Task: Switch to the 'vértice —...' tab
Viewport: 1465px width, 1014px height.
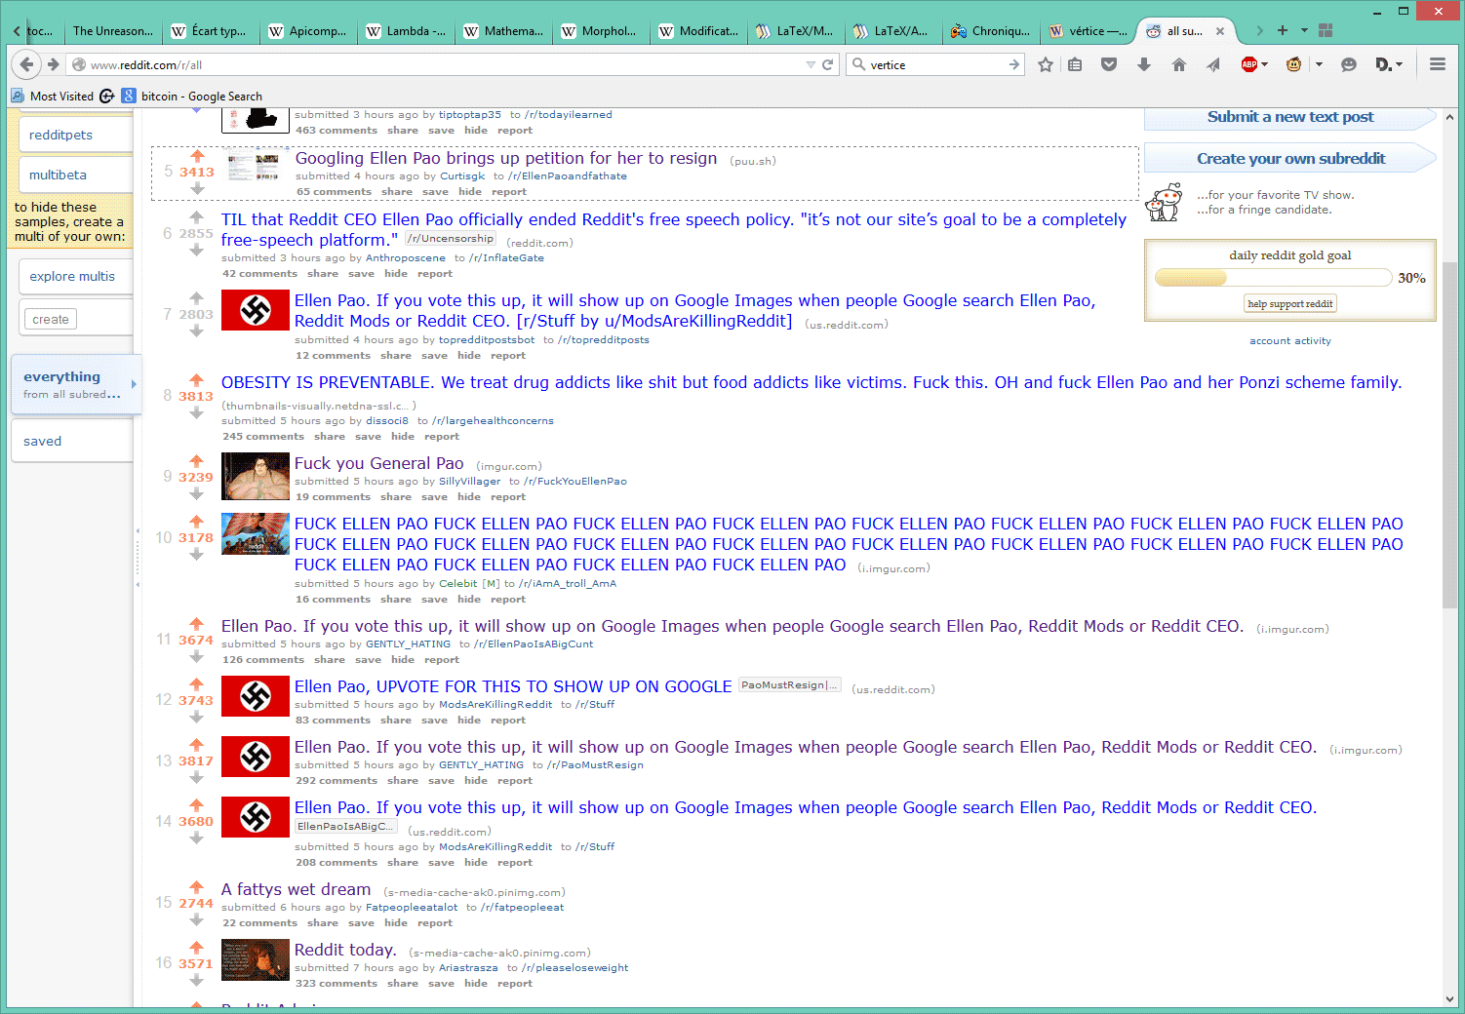Action: click(x=1089, y=31)
